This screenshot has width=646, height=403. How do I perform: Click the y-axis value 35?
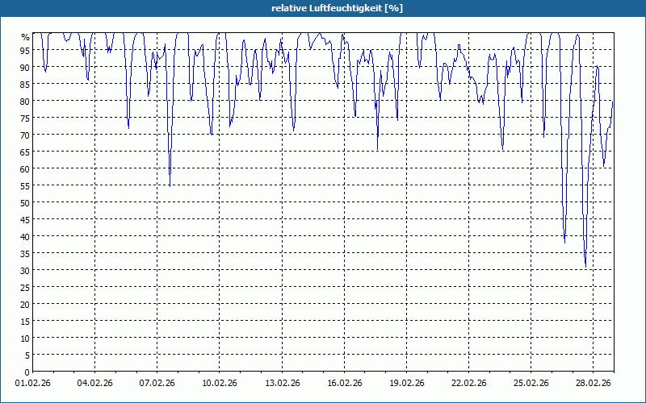[25, 253]
